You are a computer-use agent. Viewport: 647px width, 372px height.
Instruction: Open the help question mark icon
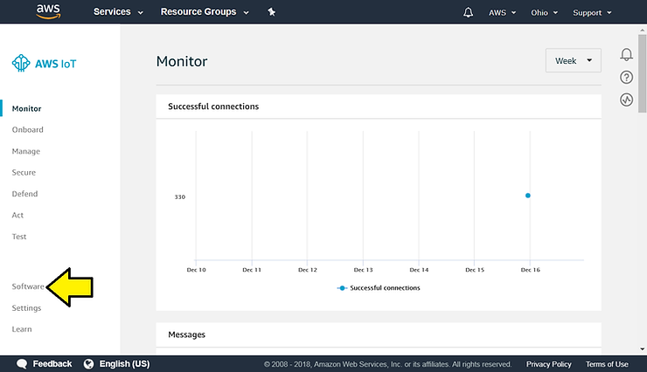click(626, 77)
